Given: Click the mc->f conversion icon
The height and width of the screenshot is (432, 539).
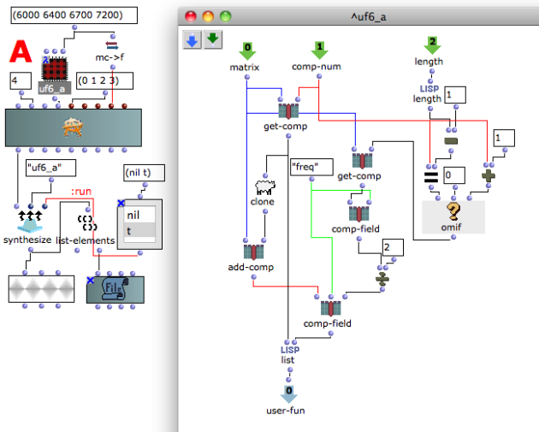Looking at the screenshot, I should pos(112,45).
